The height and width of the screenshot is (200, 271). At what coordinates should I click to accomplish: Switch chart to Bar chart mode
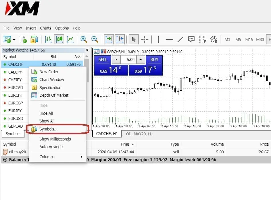(x=48, y=39)
